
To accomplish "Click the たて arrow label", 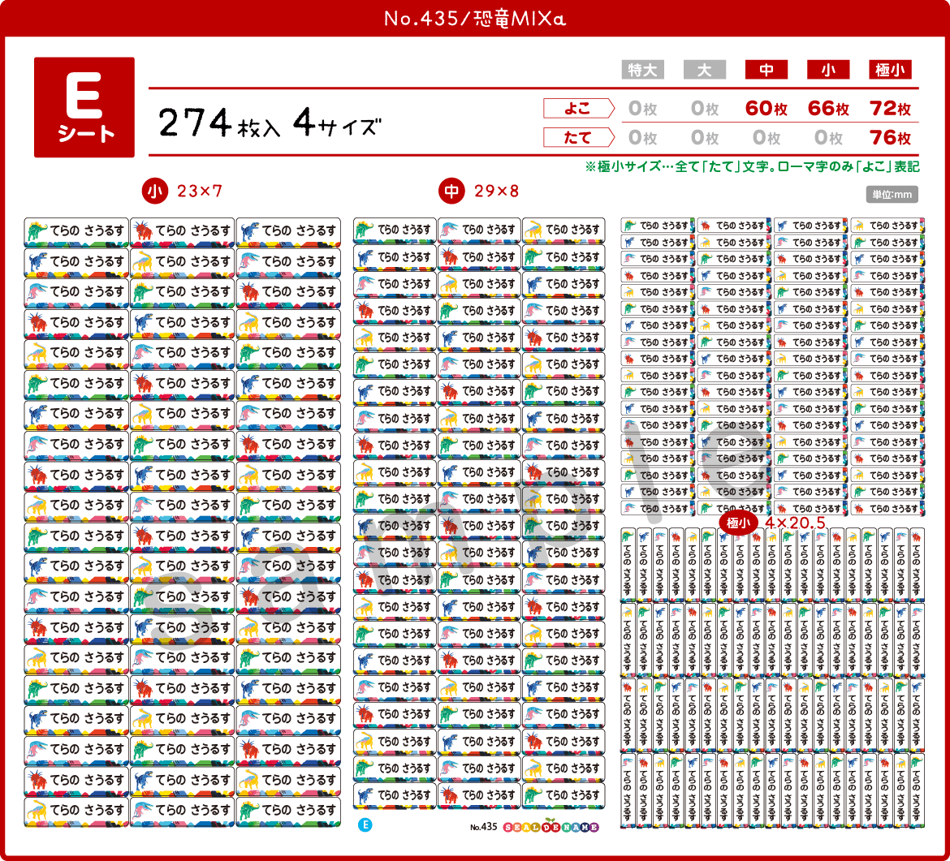I will (x=579, y=137).
